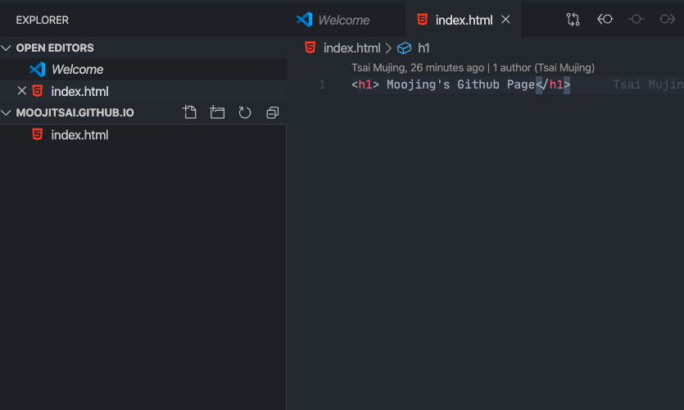Go to next change arrow icon
The height and width of the screenshot is (410, 684).
(667, 19)
